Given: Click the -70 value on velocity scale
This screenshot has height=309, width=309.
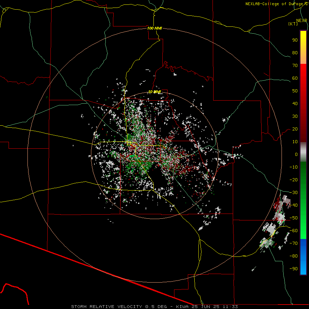Looking at the screenshot, I should tap(294, 243).
